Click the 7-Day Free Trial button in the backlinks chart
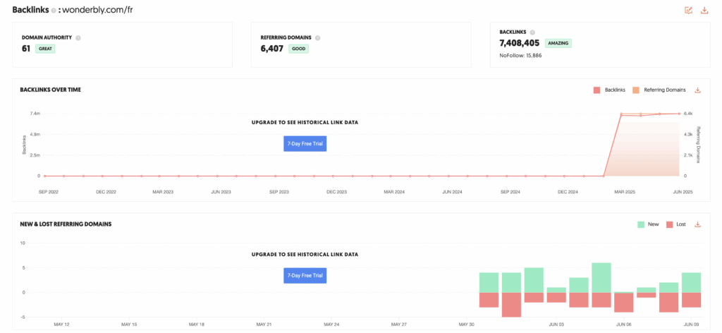722x333 pixels. (305, 144)
